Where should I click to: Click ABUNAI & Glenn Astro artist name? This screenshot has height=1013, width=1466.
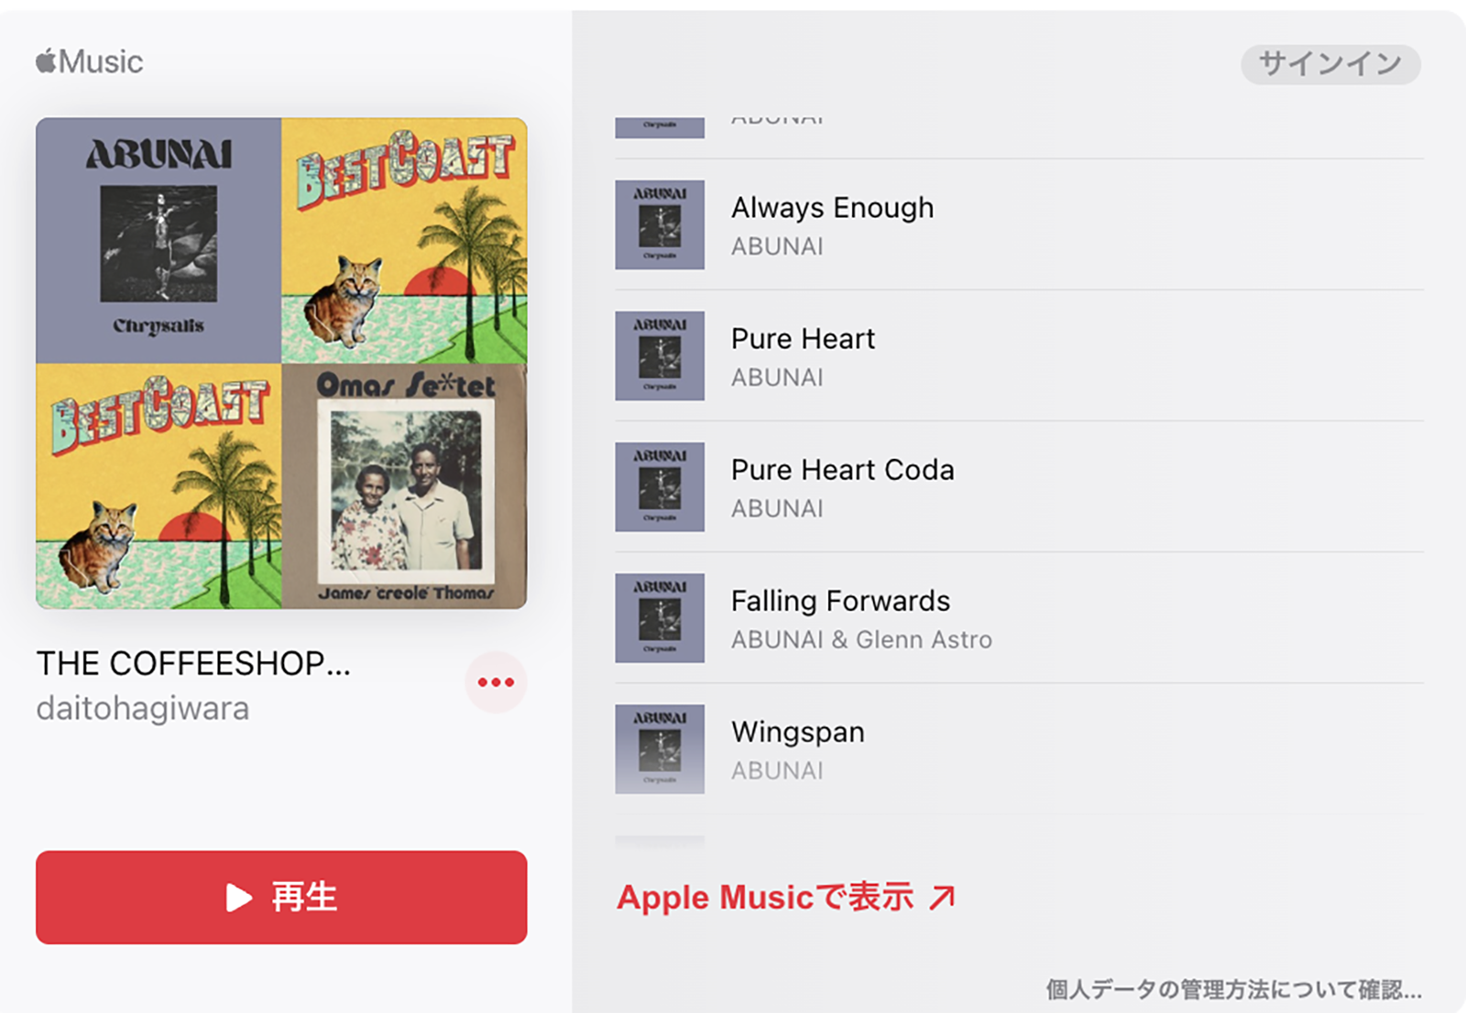point(861,639)
